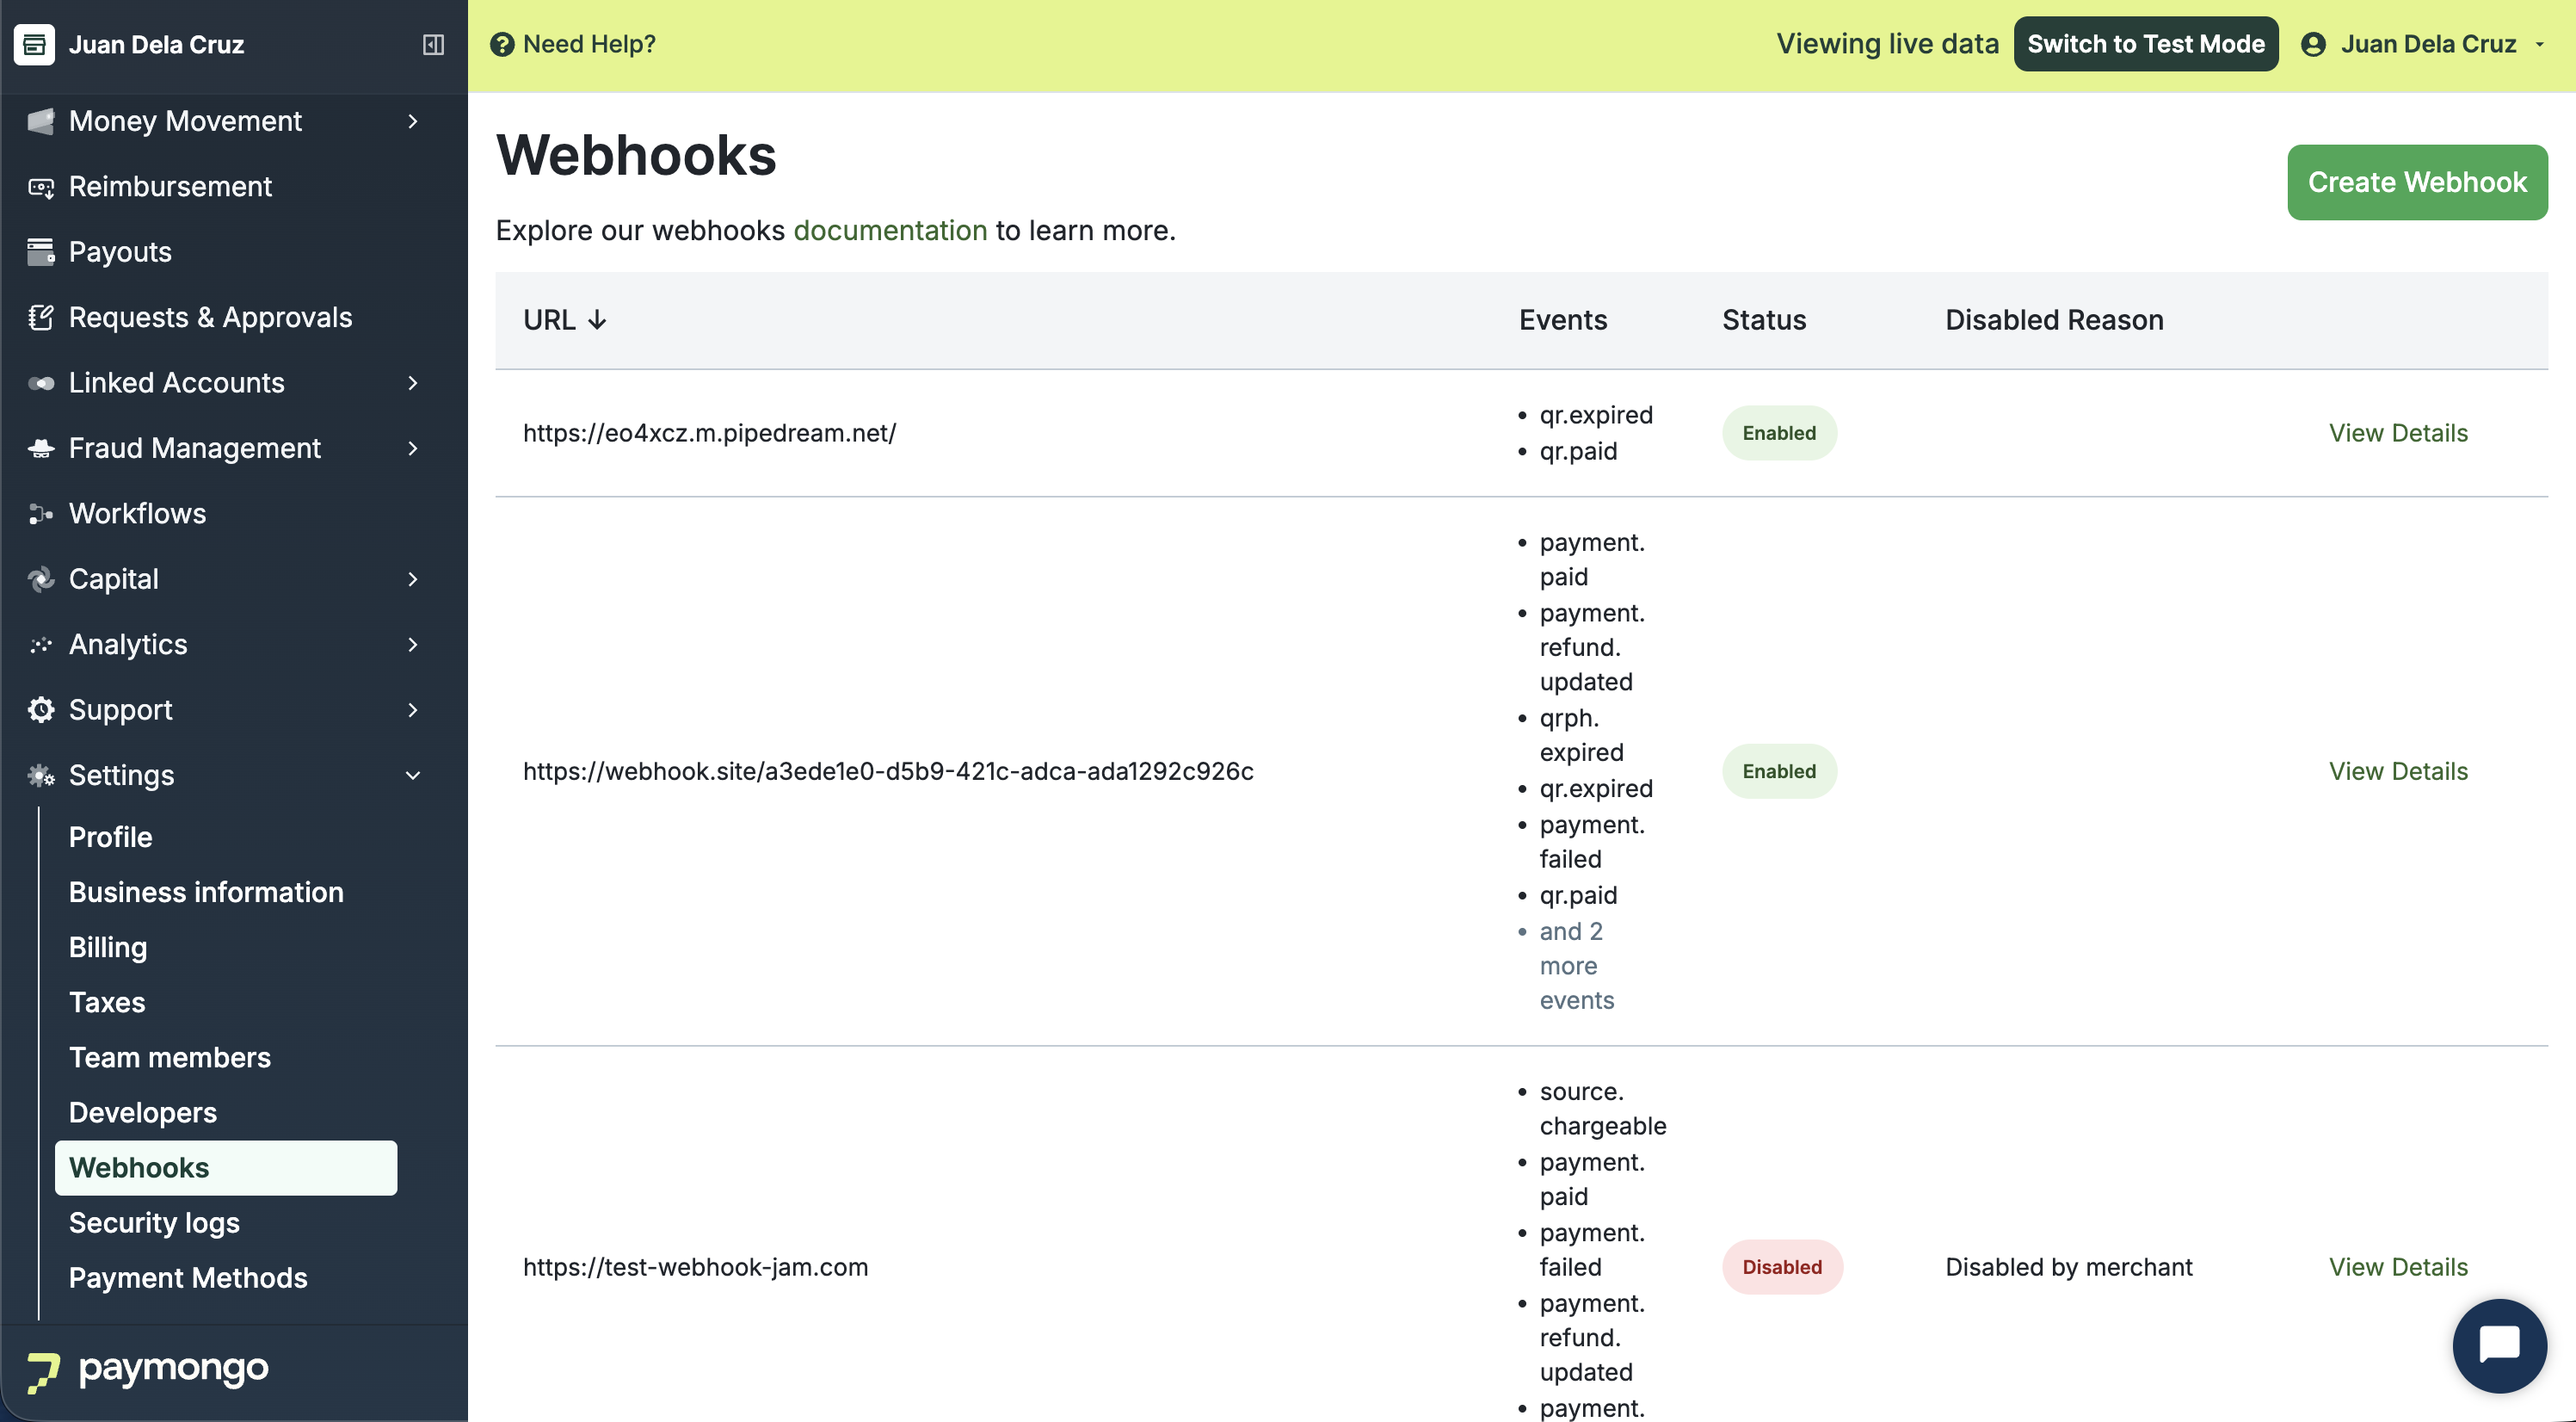Expand the Support chevron
Screen dimensions: 2576x1422
(413, 710)
